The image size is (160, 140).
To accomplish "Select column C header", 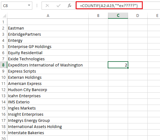I will (118, 16).
